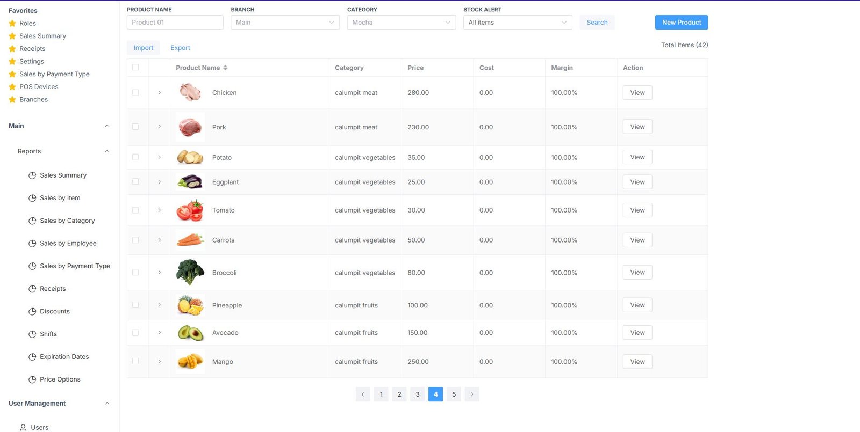Go to the next page using right arrow
Screen dimensions: 860x432
click(x=472, y=394)
